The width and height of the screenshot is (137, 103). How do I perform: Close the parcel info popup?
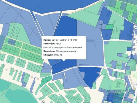(x=85, y=38)
